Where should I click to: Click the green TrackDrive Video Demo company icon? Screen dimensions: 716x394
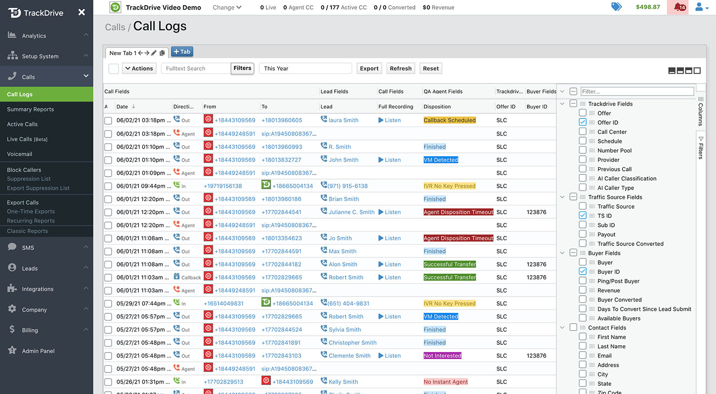(x=115, y=7)
